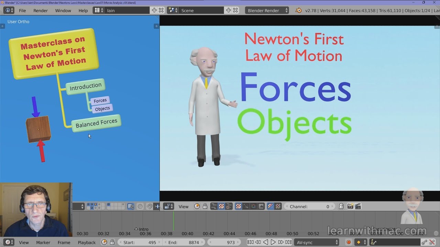Open the keyframe type diamond dropdown
The image size is (440, 247).
tap(361, 243)
